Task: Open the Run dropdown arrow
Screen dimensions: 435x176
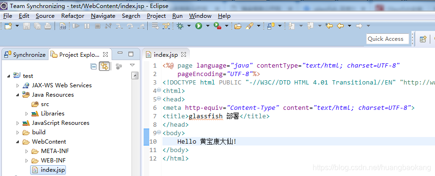Action: (x=208, y=26)
